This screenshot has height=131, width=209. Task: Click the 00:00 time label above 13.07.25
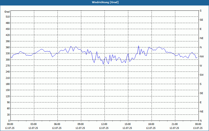[x=199, y=124]
